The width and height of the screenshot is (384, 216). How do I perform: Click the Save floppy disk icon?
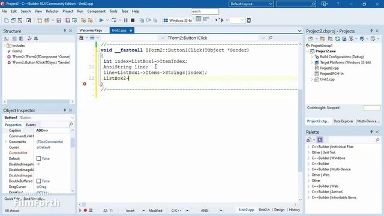click(59, 20)
